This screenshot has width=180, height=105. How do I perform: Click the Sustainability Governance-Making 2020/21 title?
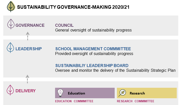click(73, 7)
